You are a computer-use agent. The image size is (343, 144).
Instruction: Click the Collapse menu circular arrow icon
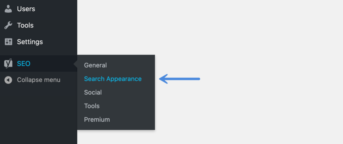coord(8,80)
